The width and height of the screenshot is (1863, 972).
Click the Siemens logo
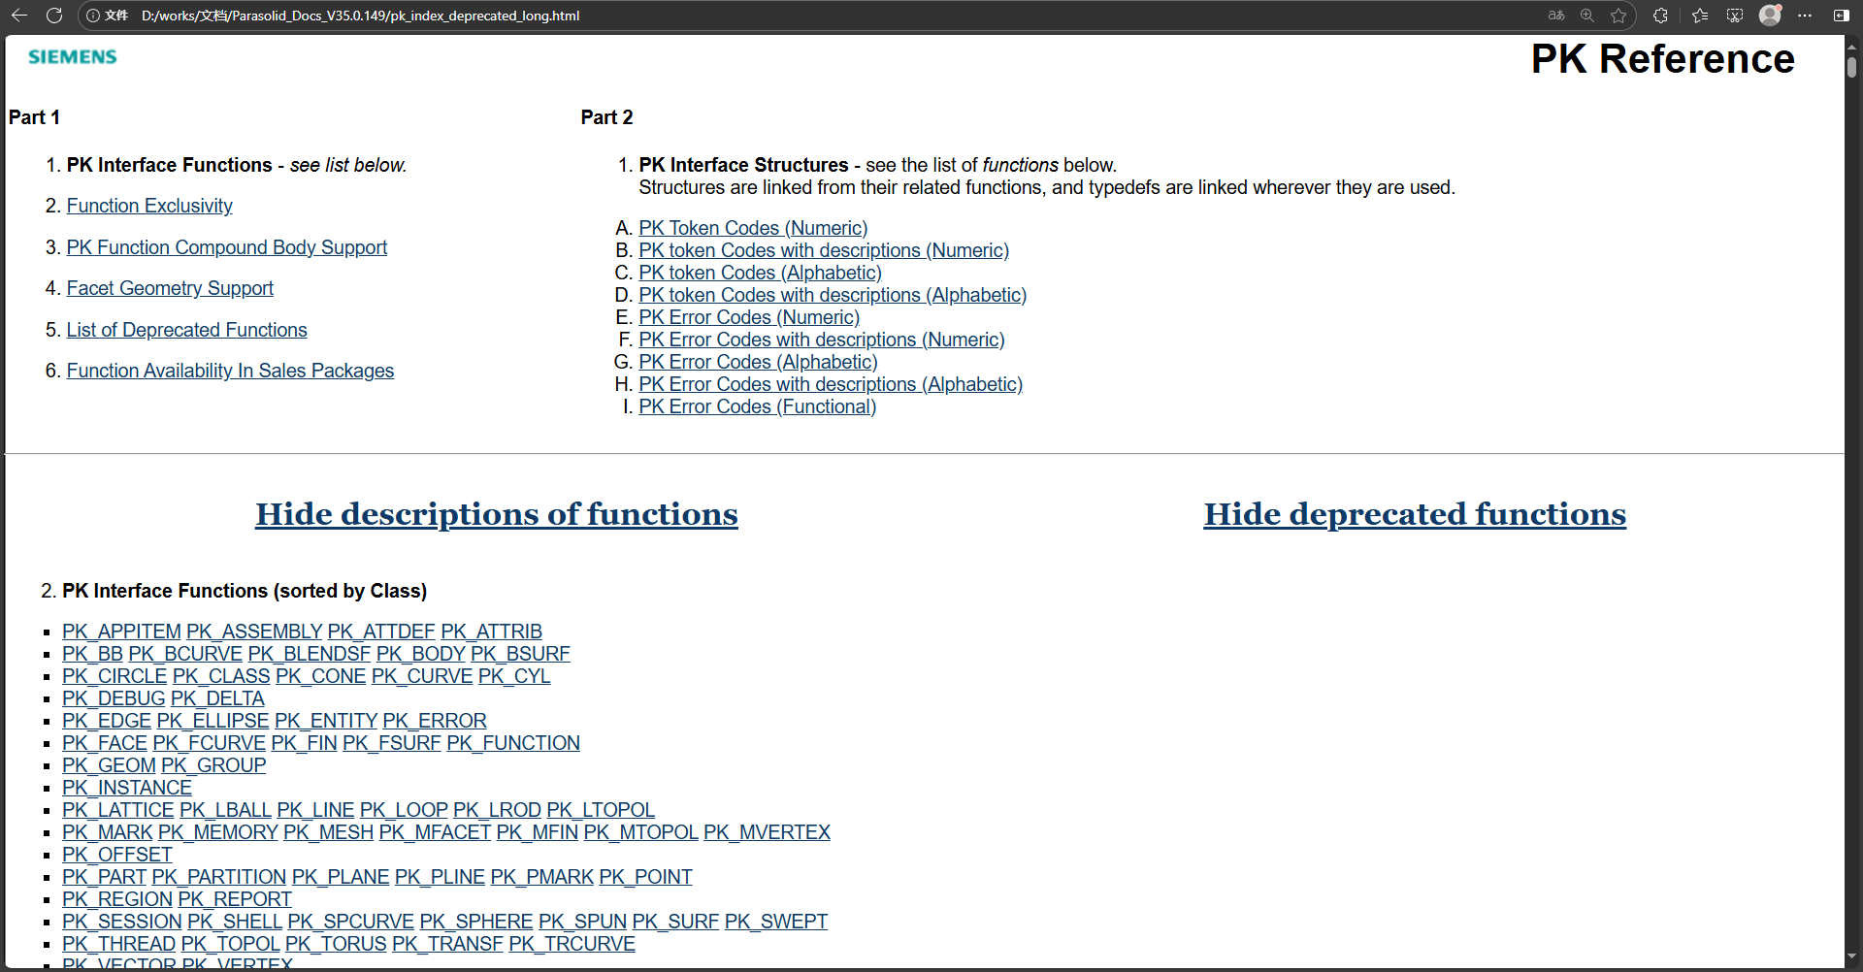pyautogui.click(x=73, y=57)
